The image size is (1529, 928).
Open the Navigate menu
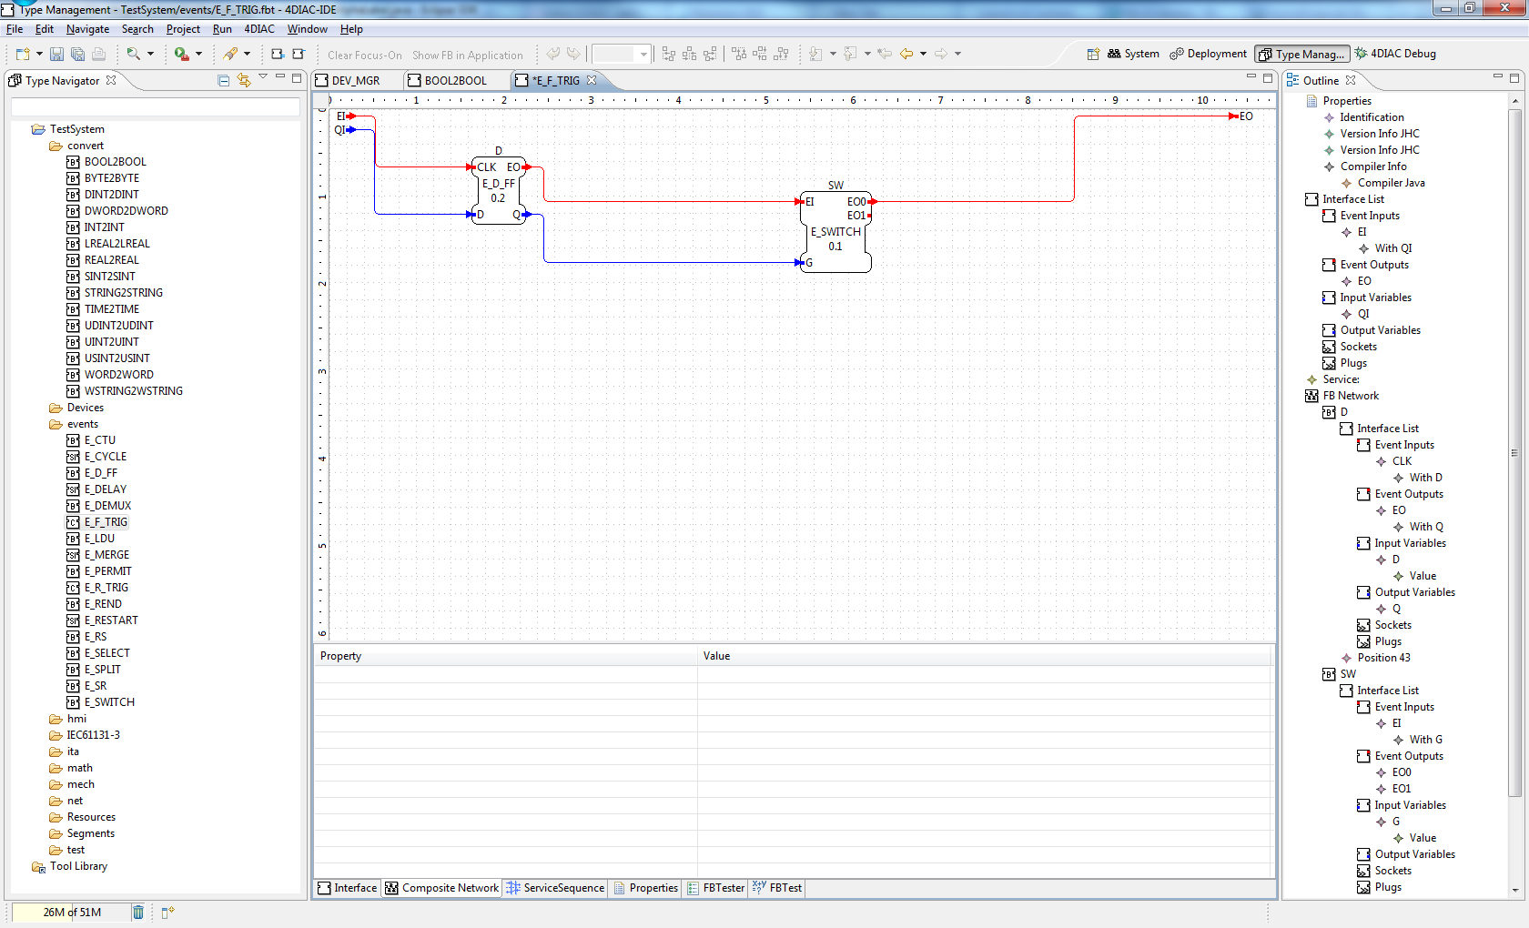coord(87,29)
